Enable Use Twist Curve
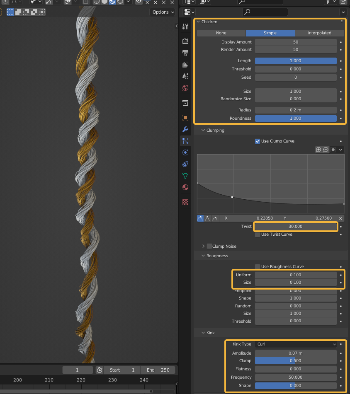Image resolution: width=350 pixels, height=394 pixels. (258, 235)
